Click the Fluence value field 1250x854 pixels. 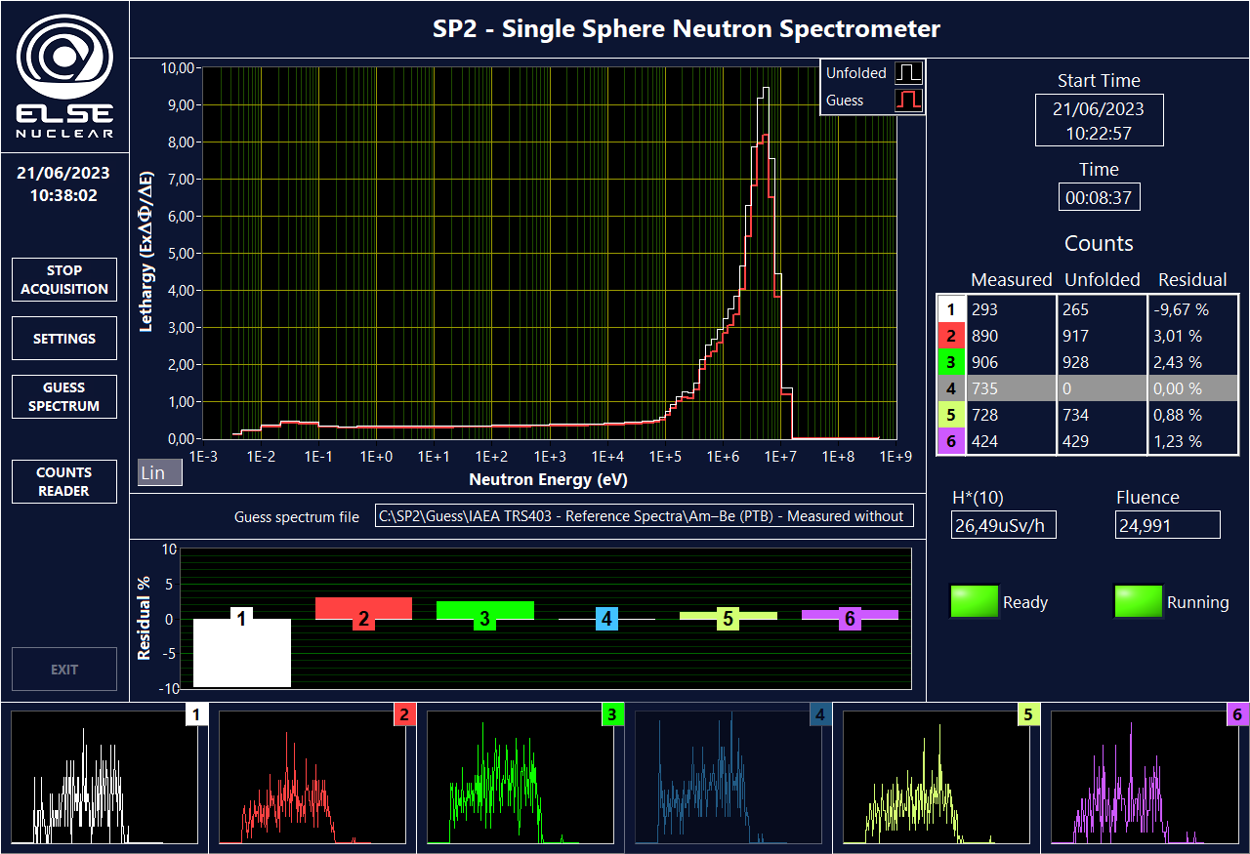coord(1167,526)
